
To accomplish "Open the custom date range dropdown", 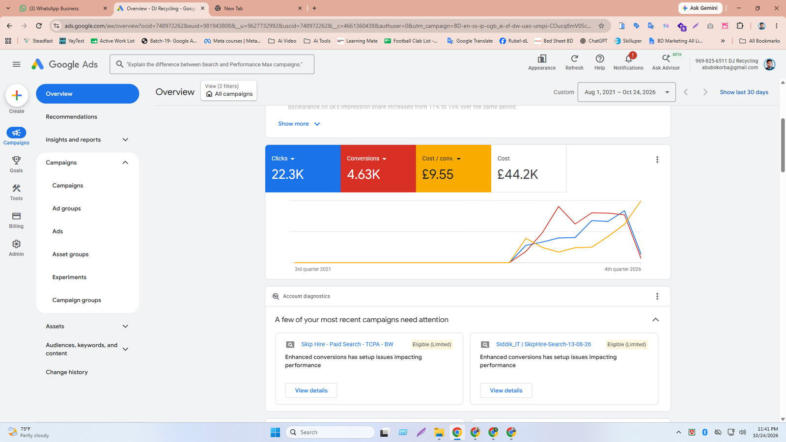I will tap(627, 92).
